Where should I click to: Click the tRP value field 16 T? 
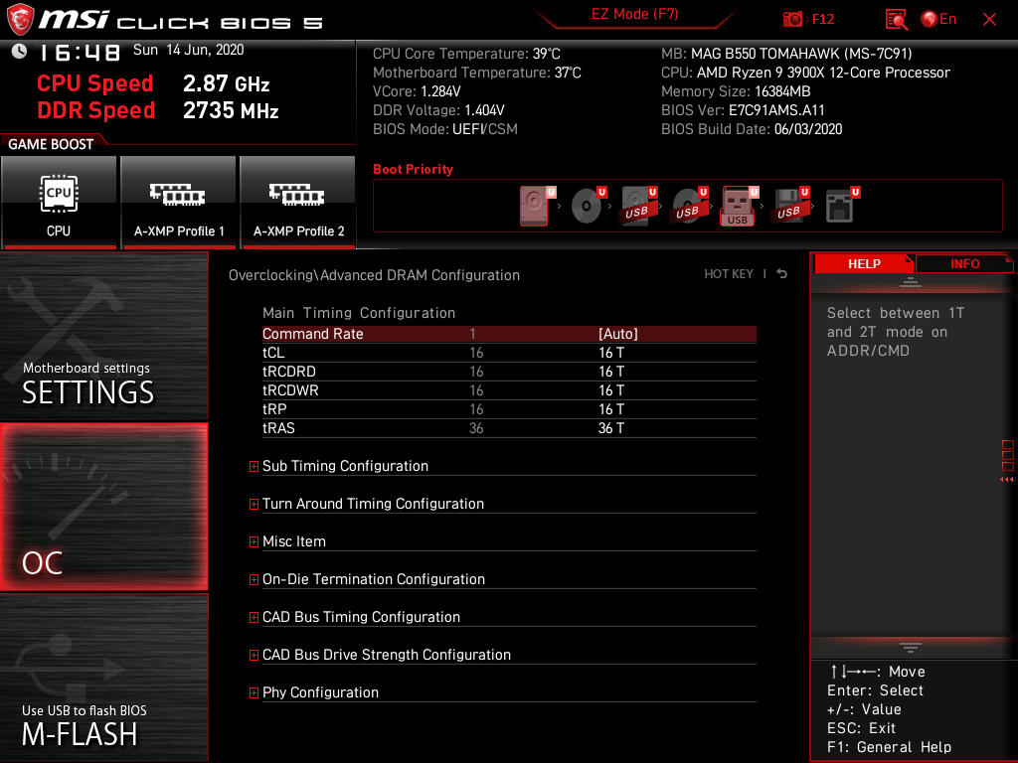[x=611, y=408]
